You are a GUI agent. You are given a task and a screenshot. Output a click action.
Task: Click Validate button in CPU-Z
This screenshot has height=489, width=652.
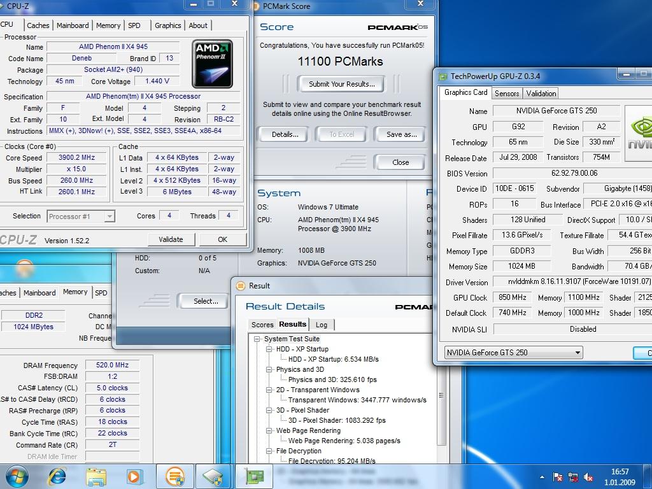tap(171, 239)
